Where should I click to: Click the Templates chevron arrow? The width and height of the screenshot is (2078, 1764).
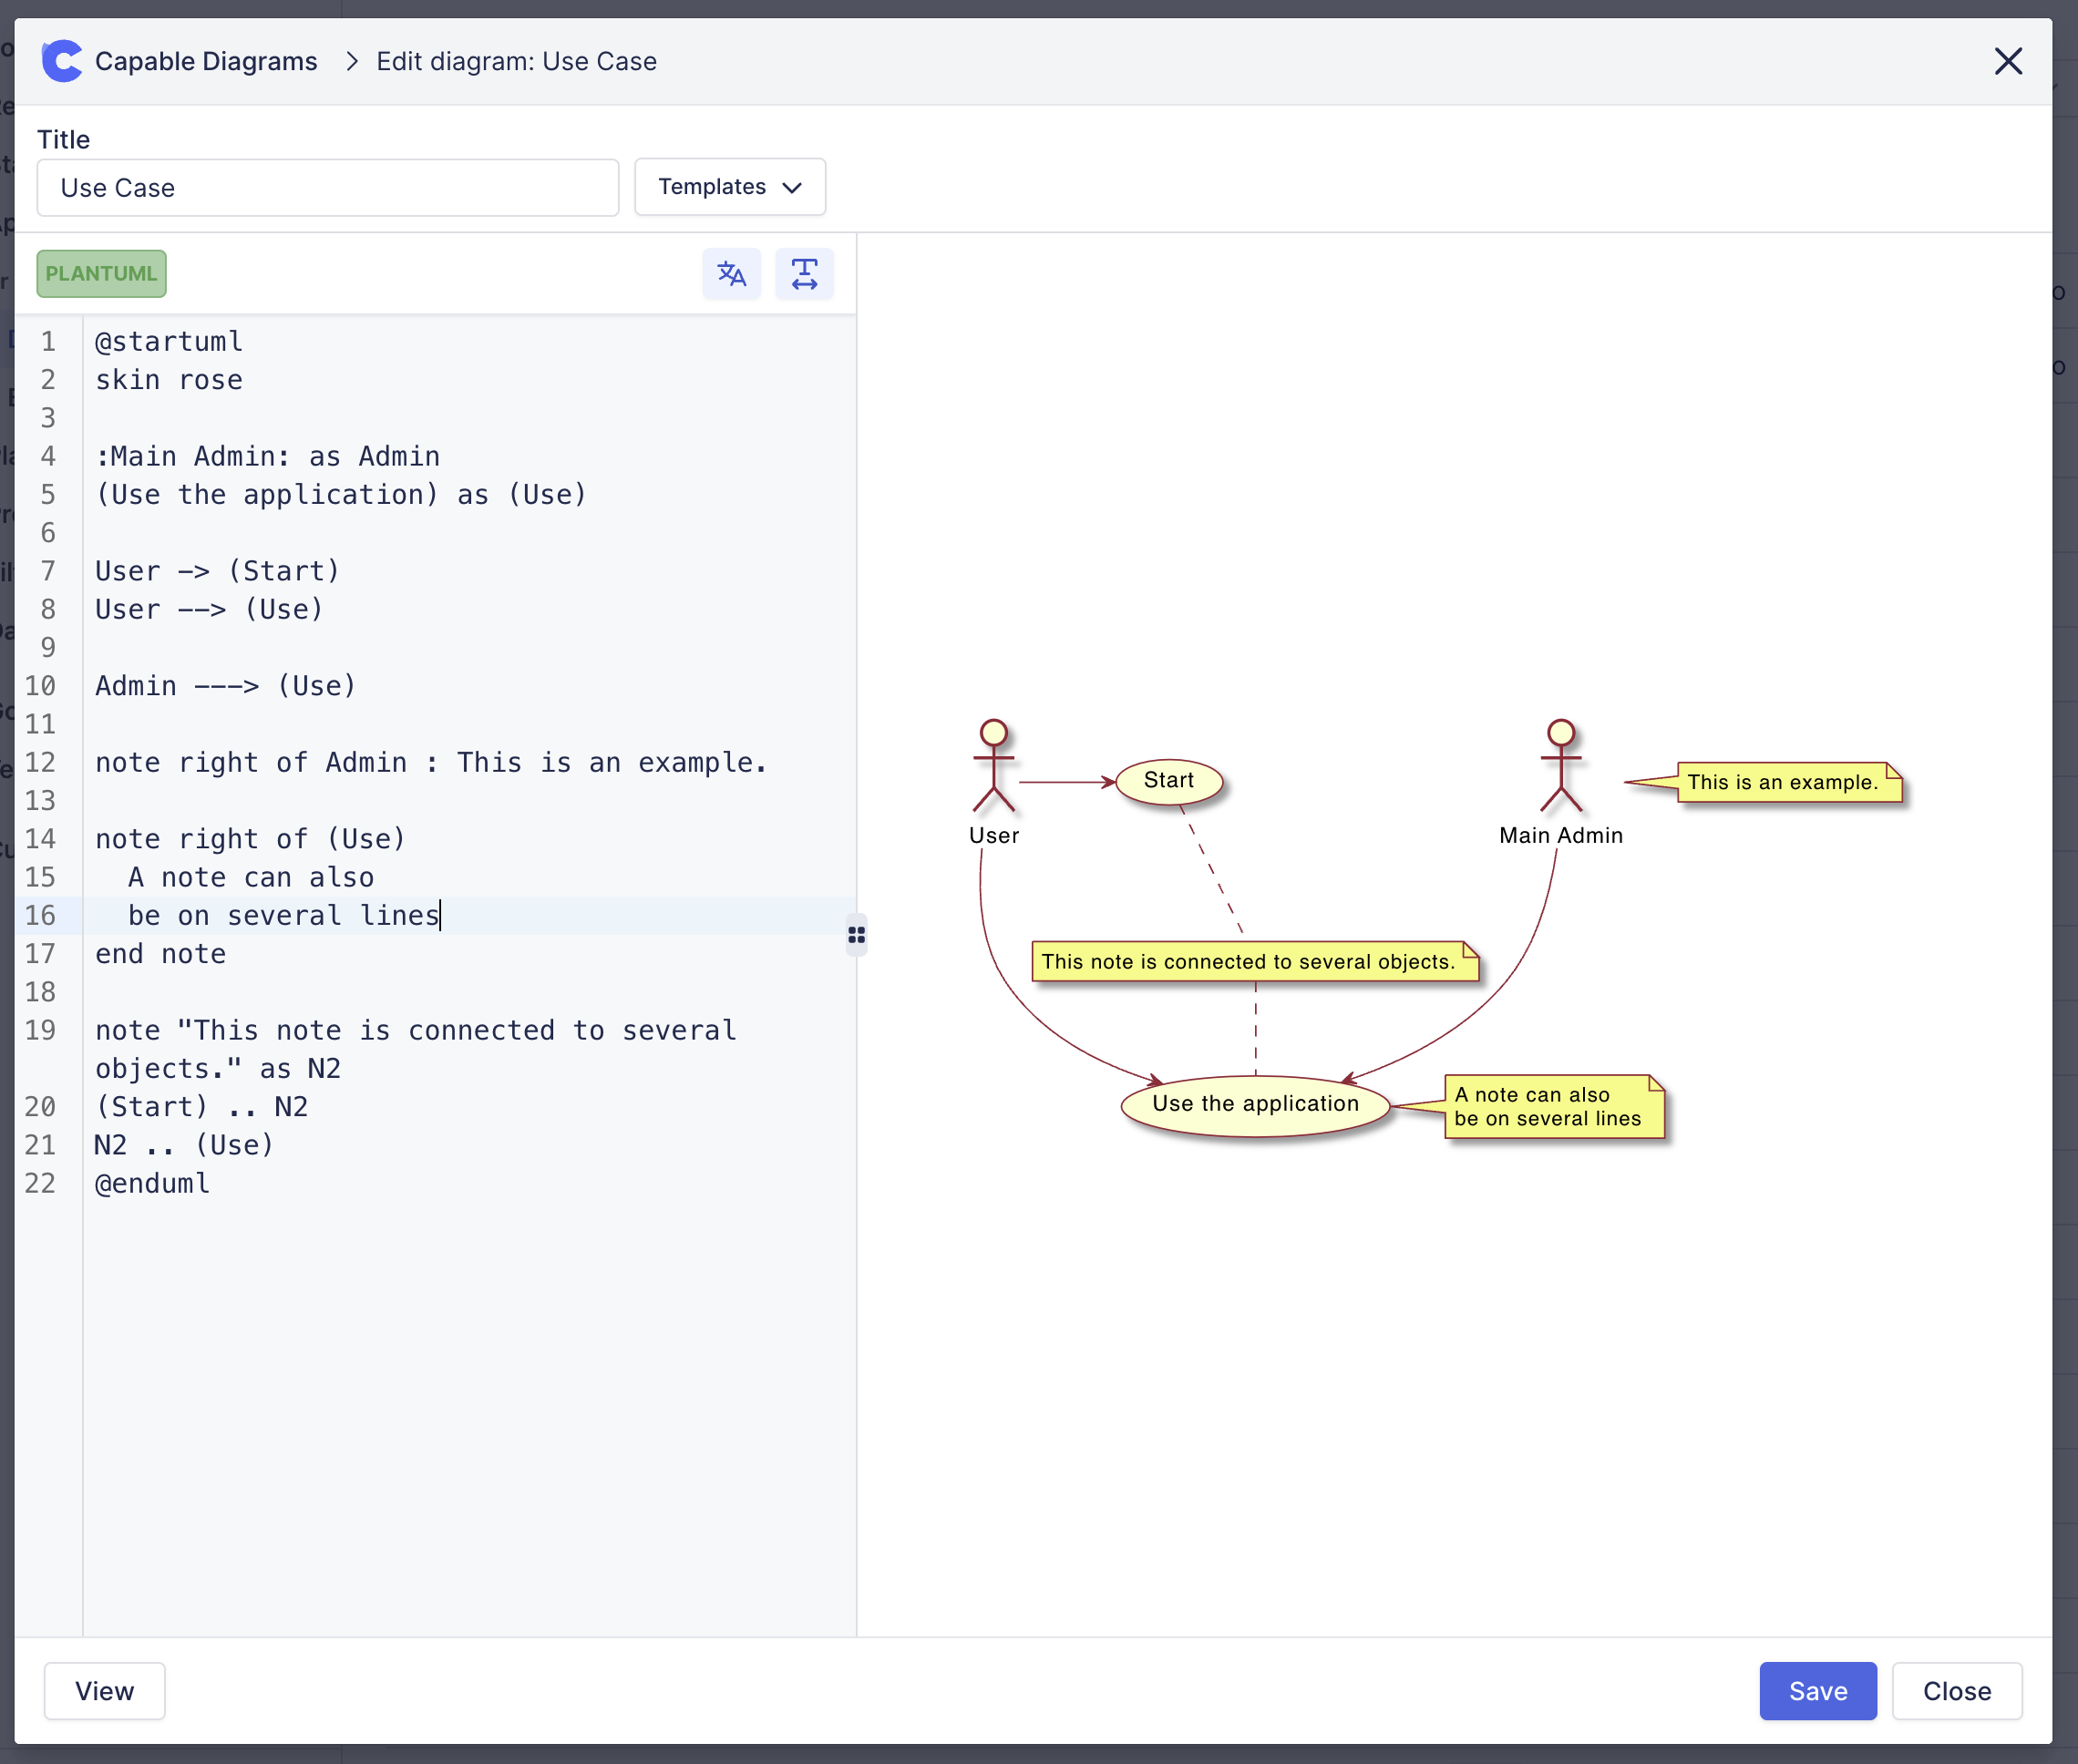(792, 188)
